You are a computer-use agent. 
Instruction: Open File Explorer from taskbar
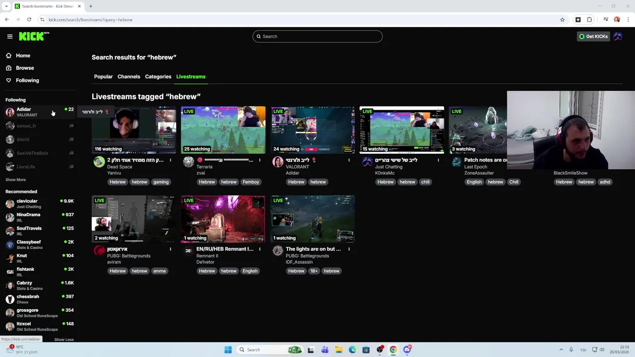(338, 350)
